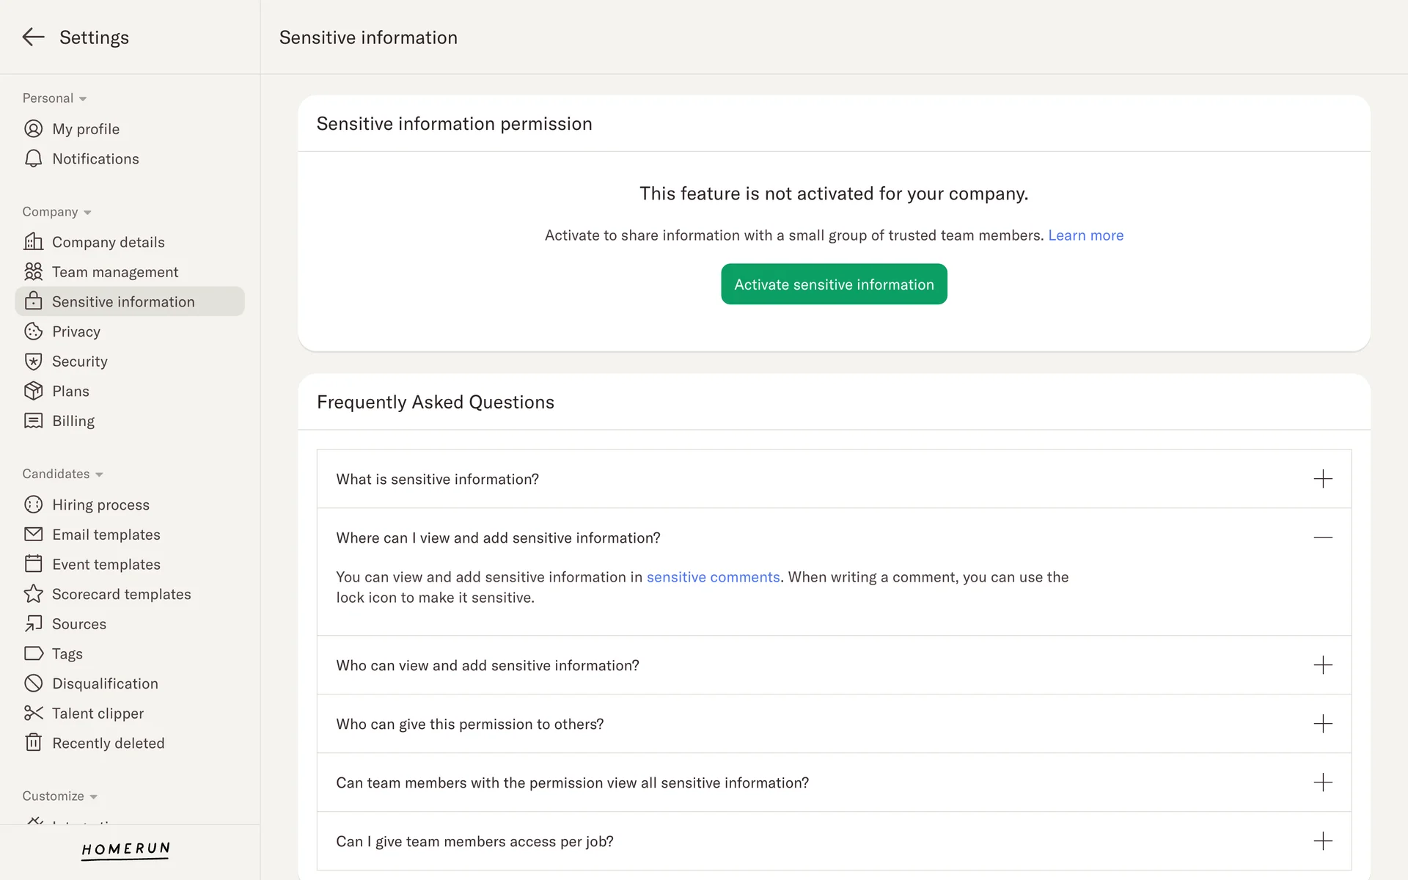Click the Scorecard templates star icon
The width and height of the screenshot is (1408, 880).
tap(34, 594)
